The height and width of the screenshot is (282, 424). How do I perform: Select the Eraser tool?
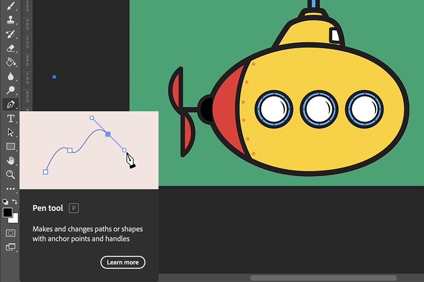11,48
